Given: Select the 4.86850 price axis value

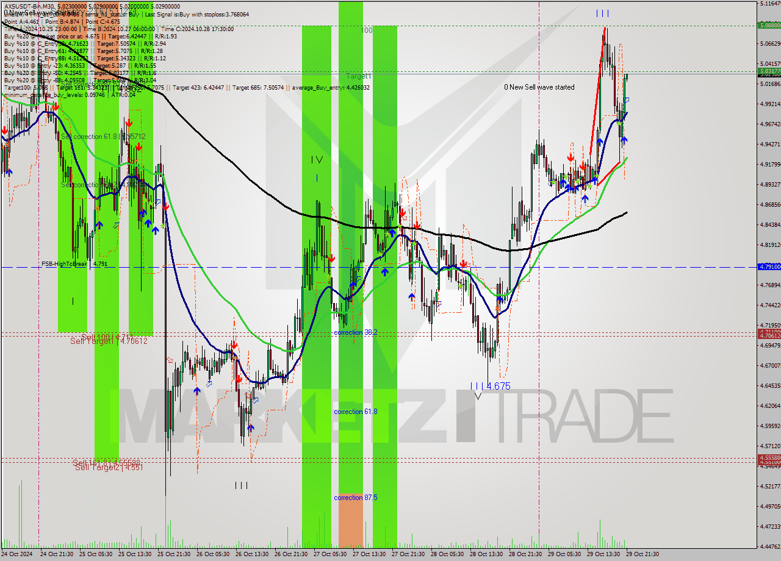Looking at the screenshot, I should 770,204.
